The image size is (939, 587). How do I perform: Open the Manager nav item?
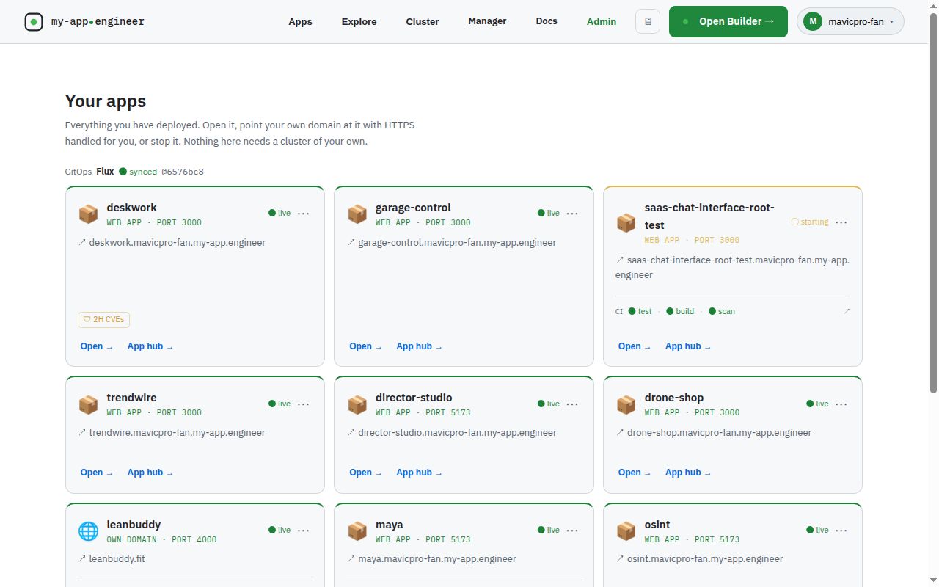487,21
